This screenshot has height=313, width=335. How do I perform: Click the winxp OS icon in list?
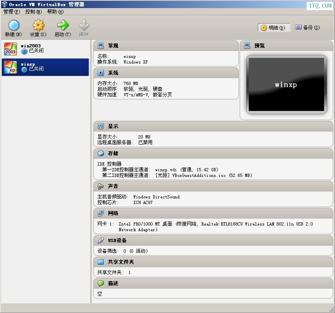11,67
